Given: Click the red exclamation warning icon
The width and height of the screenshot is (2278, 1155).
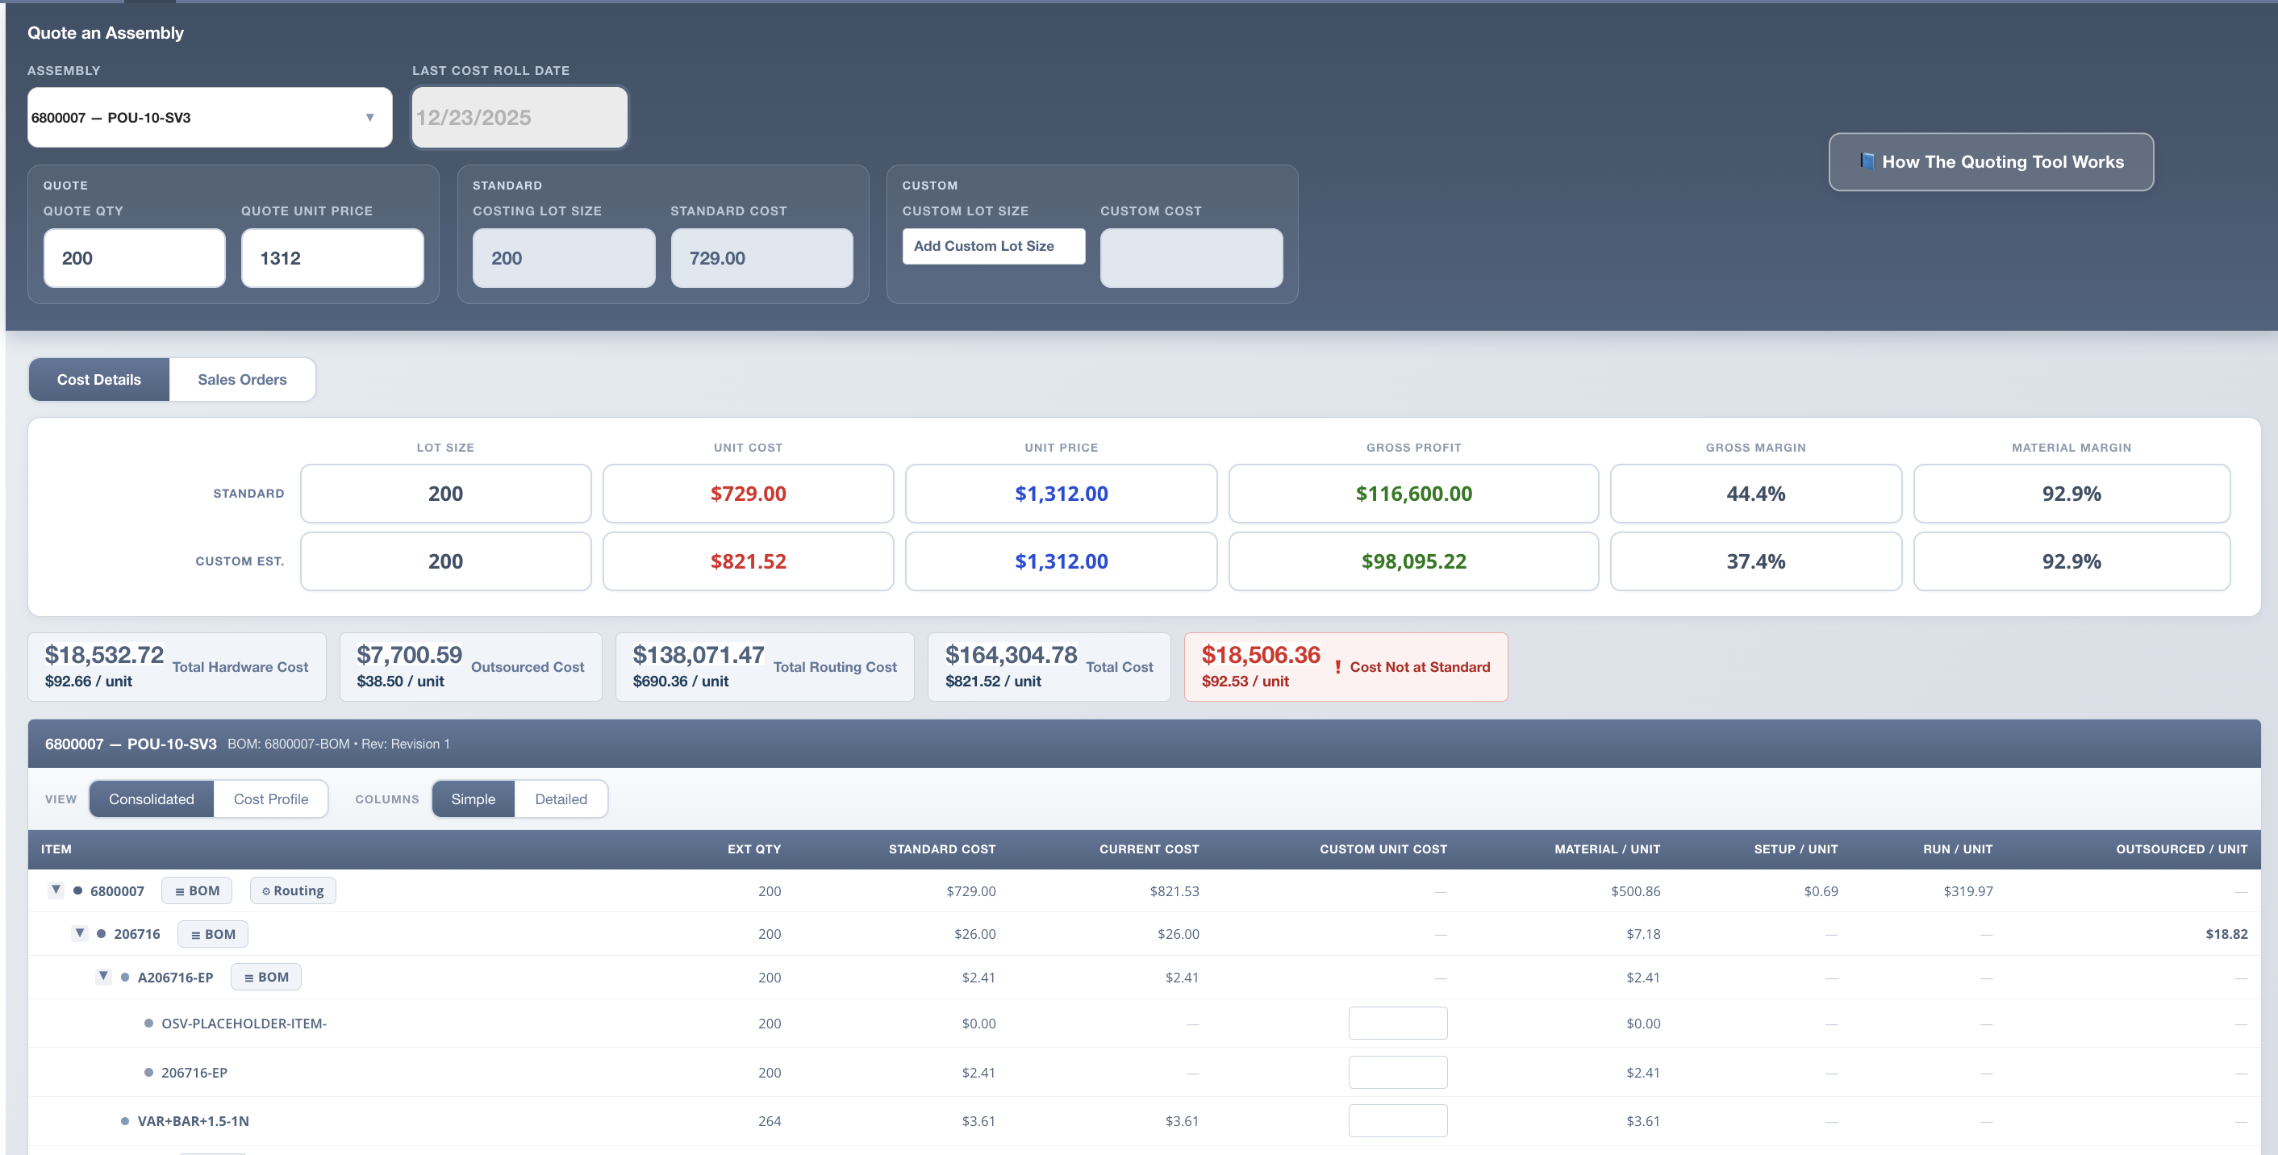Looking at the screenshot, I should (x=1337, y=667).
